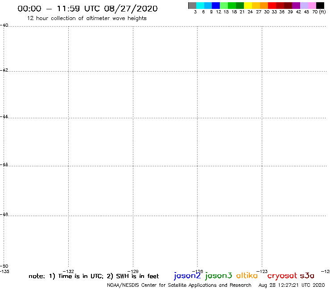This screenshot has height=289, width=330.
Task: Click the '12' label under the color scale
Action: 219,12
